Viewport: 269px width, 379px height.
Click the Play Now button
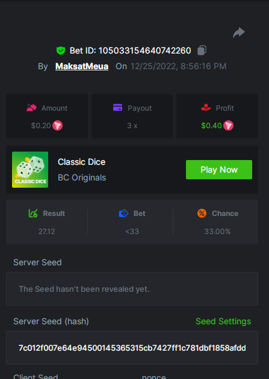tap(219, 170)
